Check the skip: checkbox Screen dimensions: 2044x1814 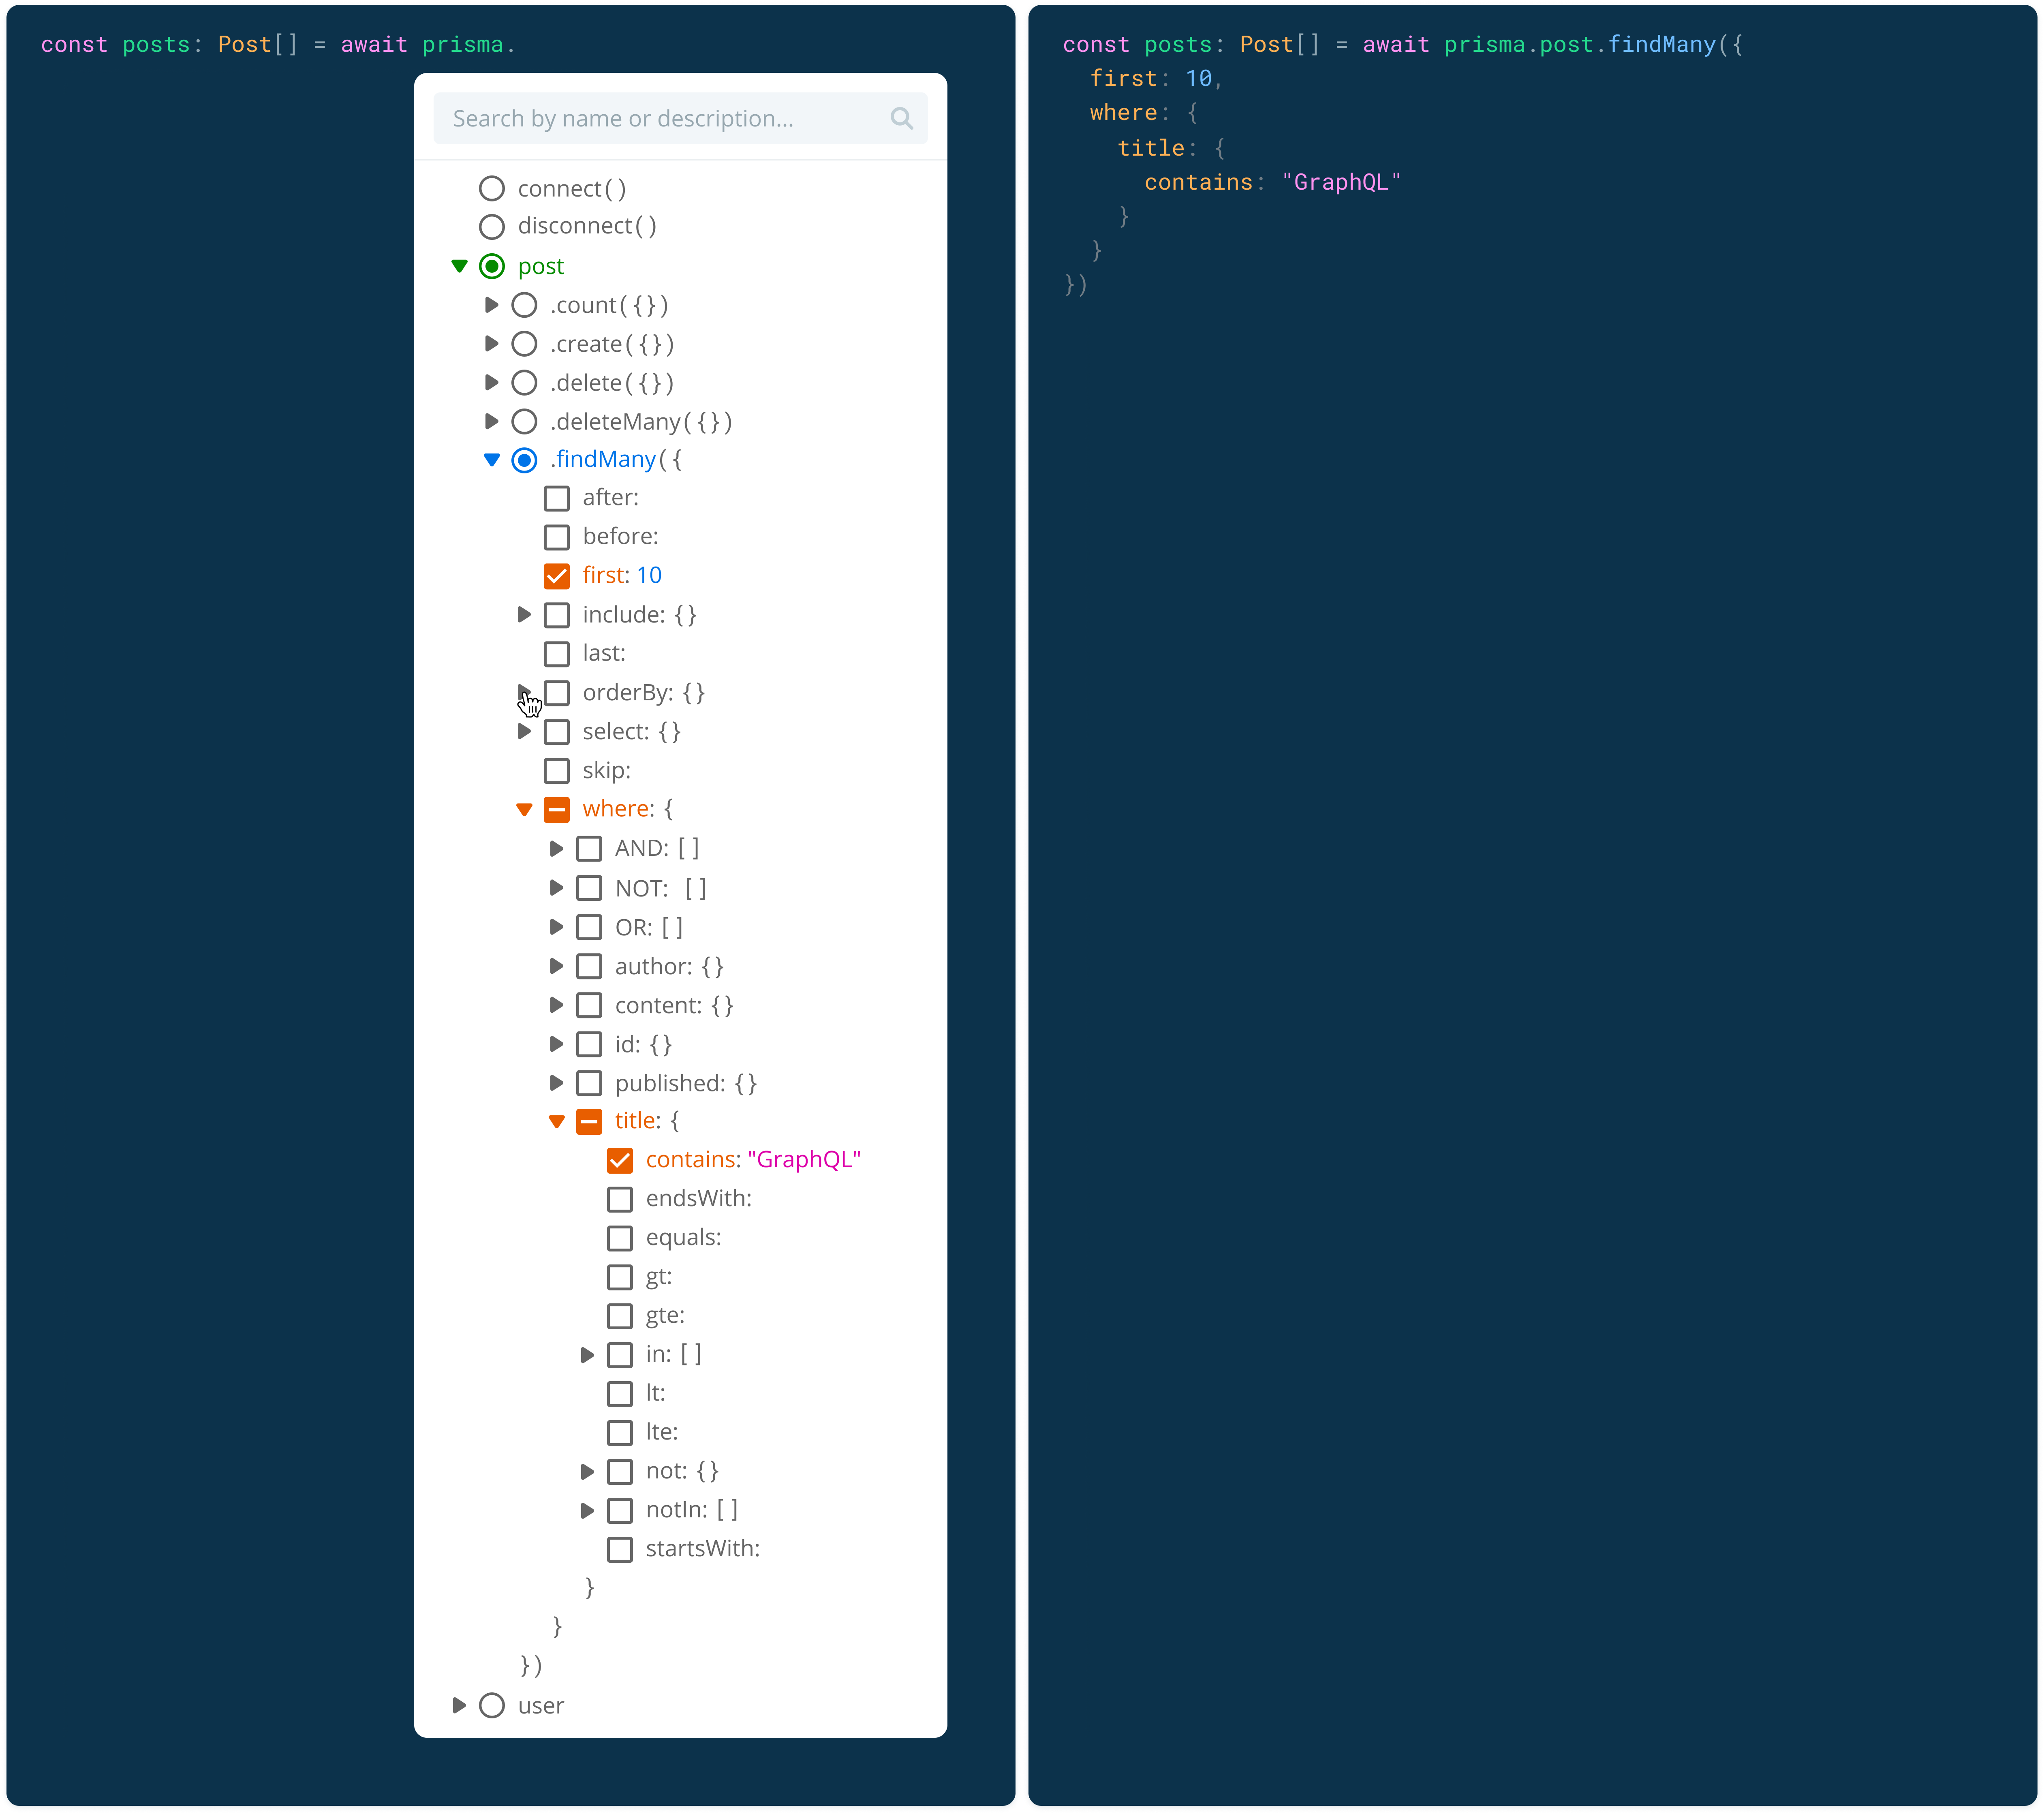click(x=557, y=771)
